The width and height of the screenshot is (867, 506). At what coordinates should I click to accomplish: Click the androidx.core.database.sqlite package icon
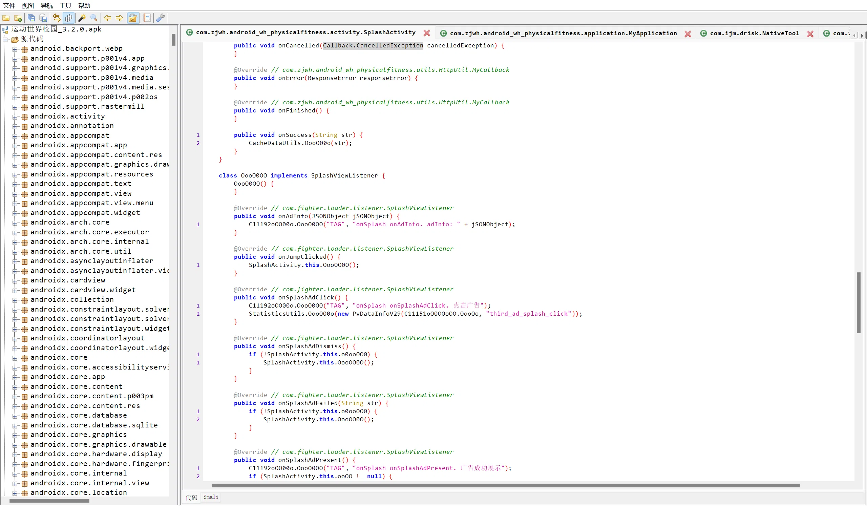click(x=24, y=426)
